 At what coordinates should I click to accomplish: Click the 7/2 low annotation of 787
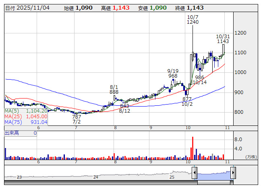pos(77,117)
